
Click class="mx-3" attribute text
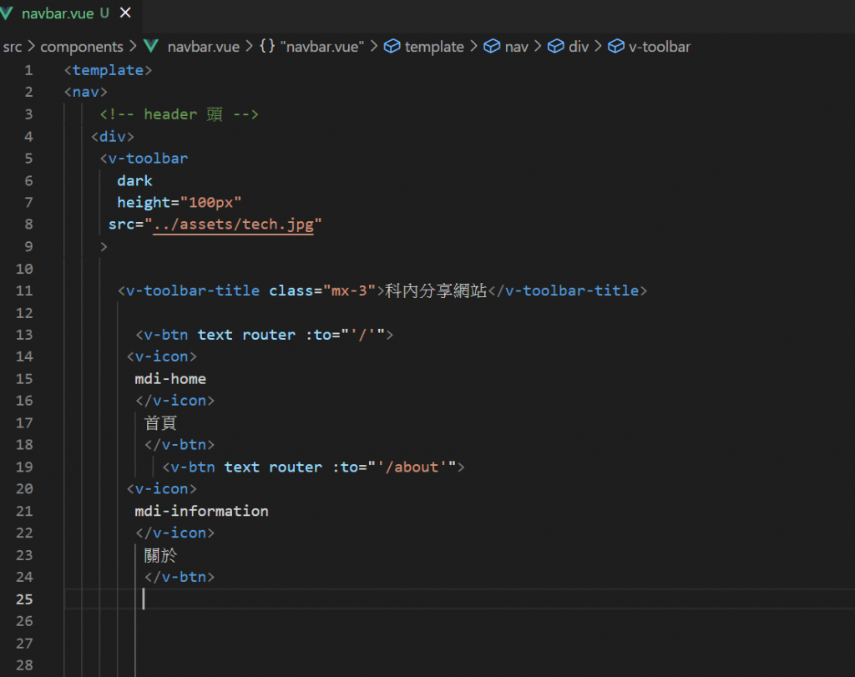click(322, 291)
